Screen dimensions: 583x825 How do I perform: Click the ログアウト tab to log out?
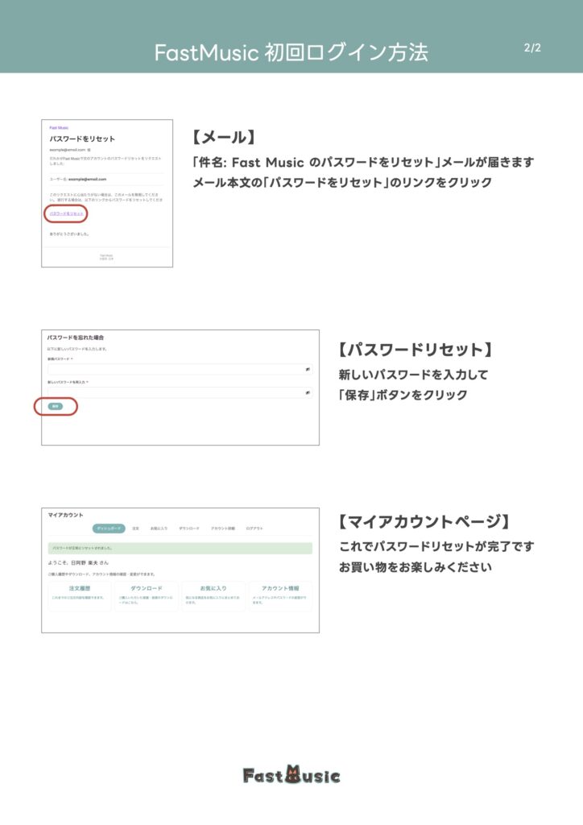pos(254,529)
